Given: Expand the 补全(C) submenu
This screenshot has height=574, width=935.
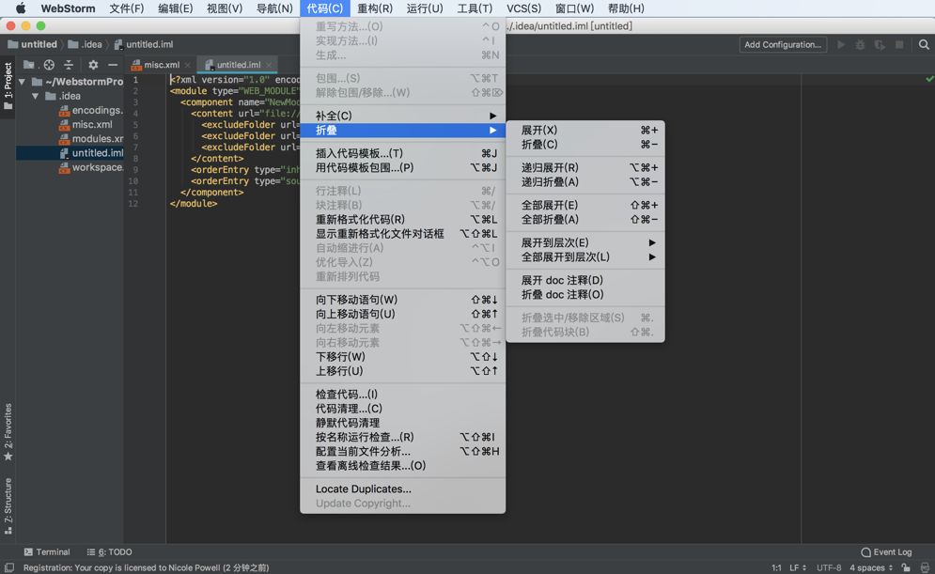Looking at the screenshot, I should (x=402, y=116).
